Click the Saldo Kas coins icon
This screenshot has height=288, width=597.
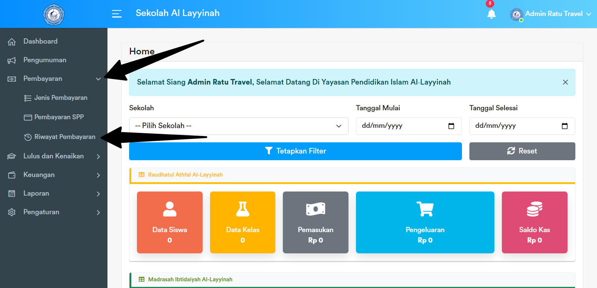tap(535, 209)
